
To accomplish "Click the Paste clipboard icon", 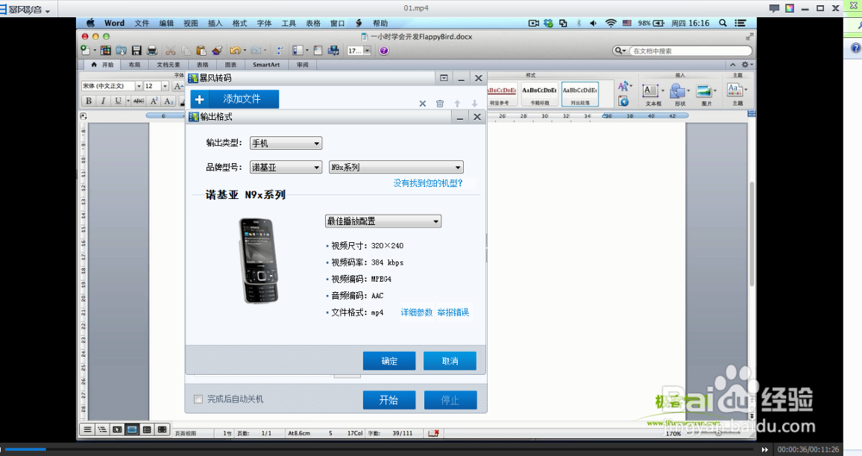I will tap(201, 51).
